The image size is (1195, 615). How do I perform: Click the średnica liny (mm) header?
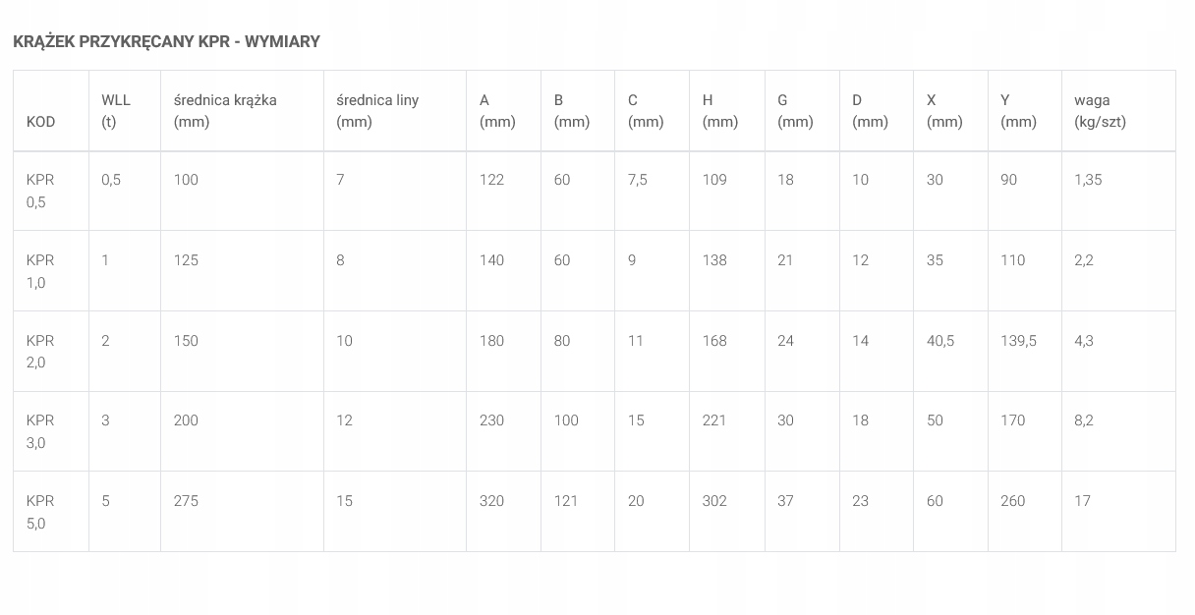[x=377, y=111]
